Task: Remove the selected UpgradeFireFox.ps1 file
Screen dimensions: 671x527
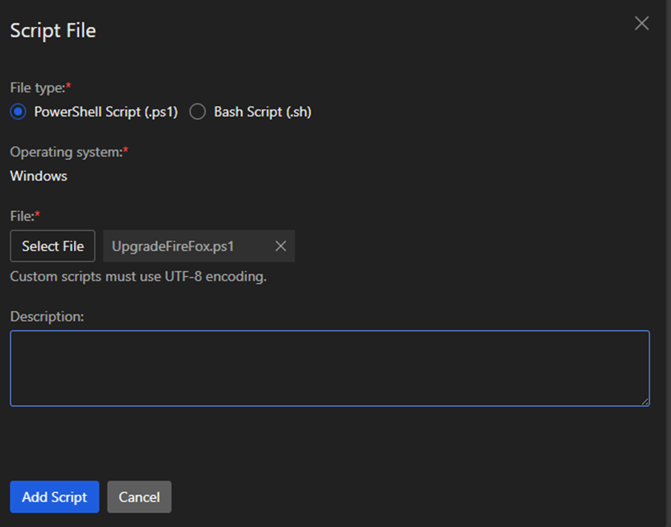Action: pyautogui.click(x=281, y=246)
